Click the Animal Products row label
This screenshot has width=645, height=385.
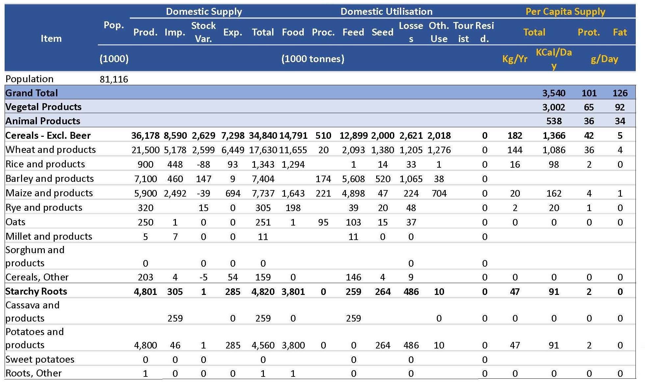click(43, 121)
